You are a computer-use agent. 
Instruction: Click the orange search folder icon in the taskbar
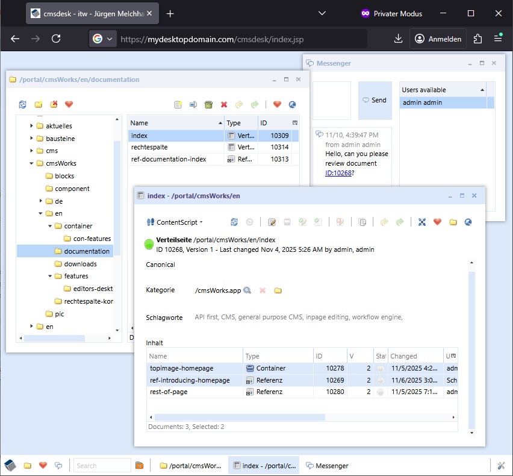(x=140, y=465)
